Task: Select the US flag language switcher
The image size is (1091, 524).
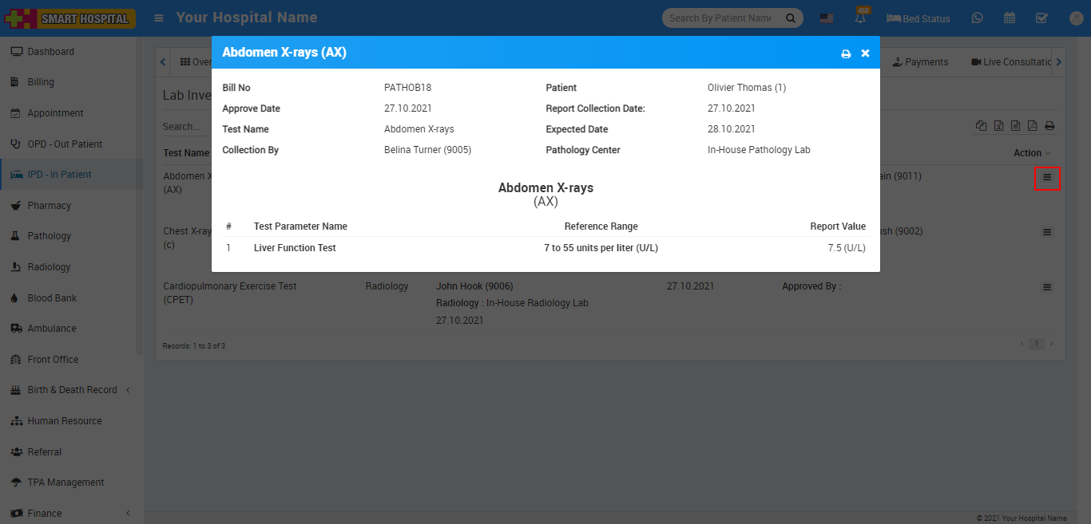Action: (827, 18)
